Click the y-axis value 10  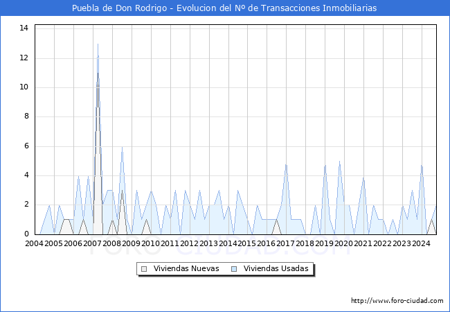coord(24,87)
